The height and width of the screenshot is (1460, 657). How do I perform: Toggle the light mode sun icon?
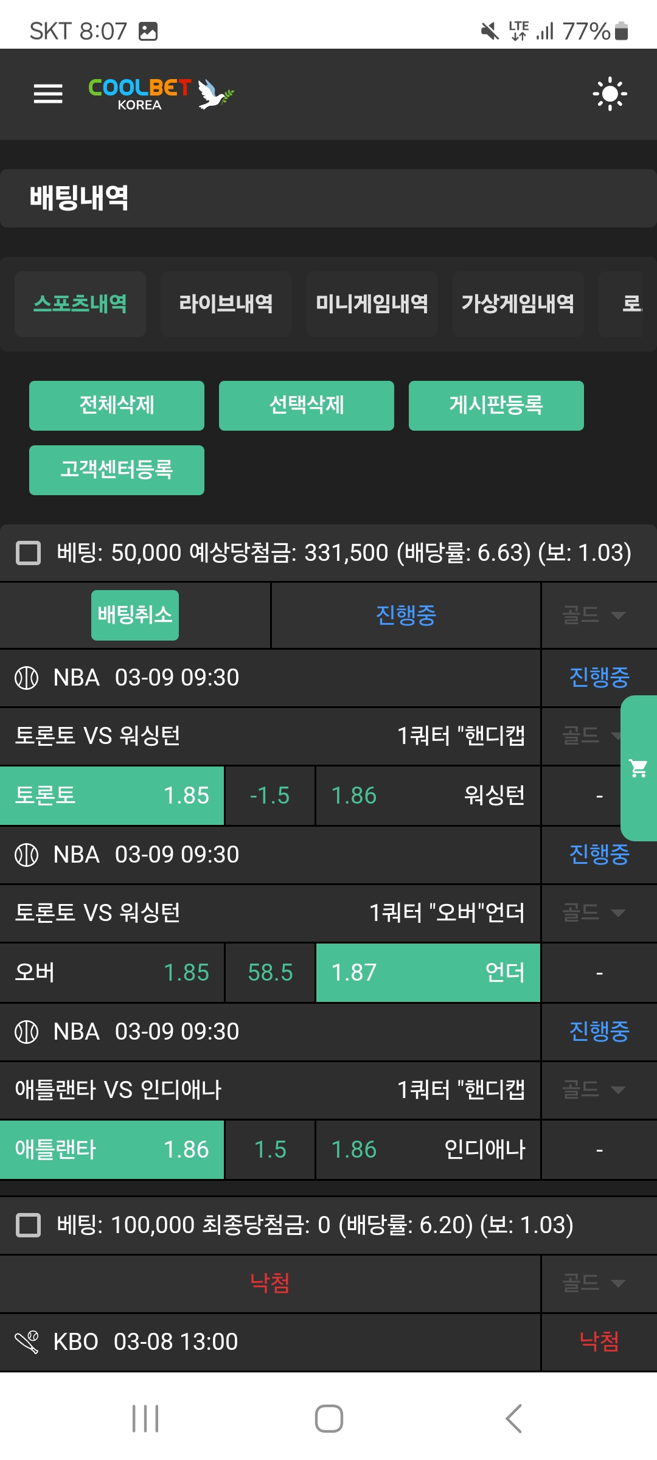point(610,94)
